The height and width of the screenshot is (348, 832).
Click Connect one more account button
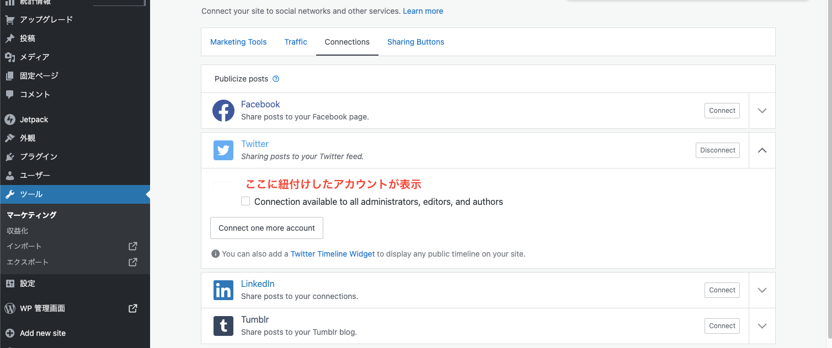[x=266, y=228]
